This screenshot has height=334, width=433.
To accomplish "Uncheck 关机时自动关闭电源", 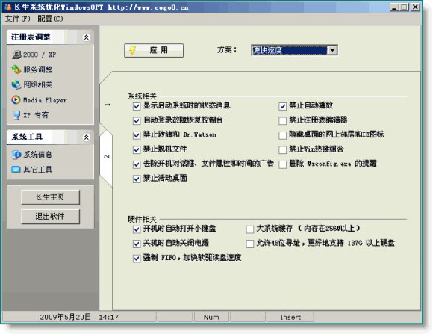I will pos(137,244).
